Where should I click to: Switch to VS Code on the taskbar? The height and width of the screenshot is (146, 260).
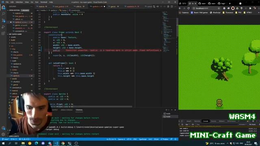click(56, 143)
